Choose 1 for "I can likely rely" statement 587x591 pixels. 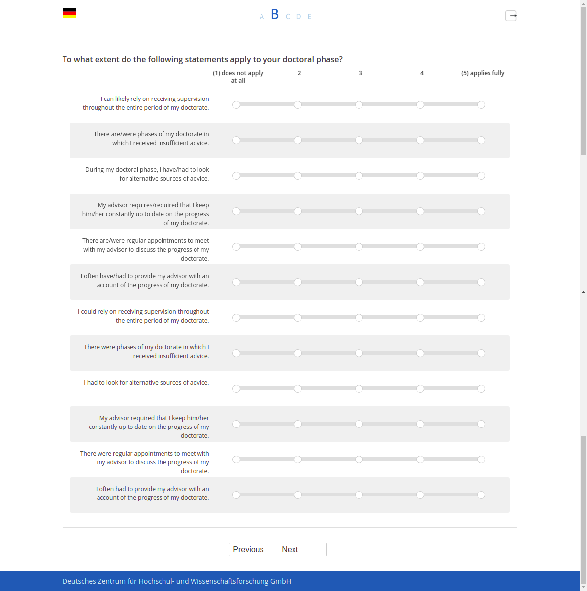tap(236, 105)
